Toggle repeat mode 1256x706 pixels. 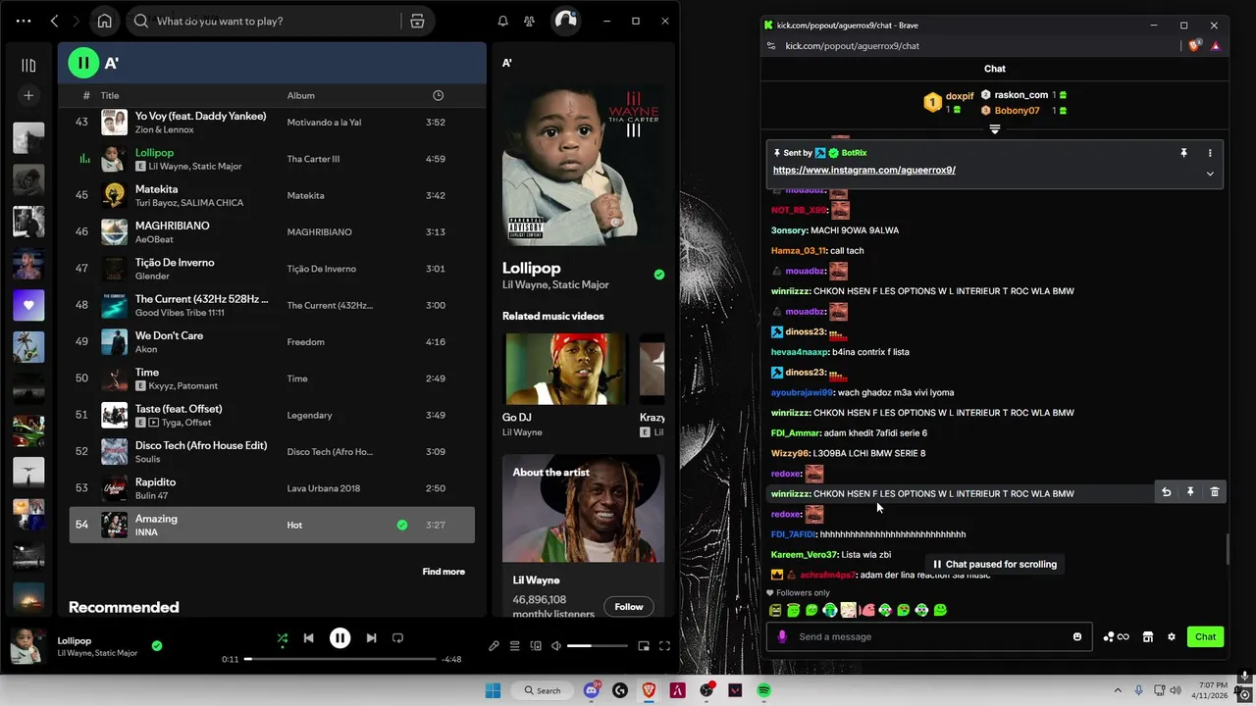click(397, 638)
